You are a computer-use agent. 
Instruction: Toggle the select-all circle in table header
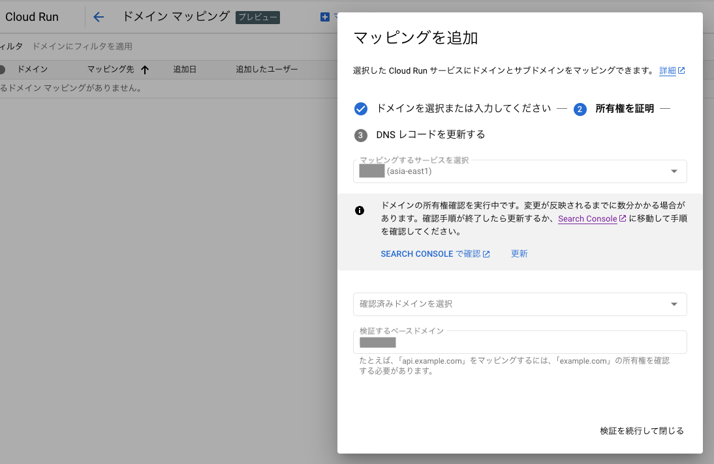2,70
